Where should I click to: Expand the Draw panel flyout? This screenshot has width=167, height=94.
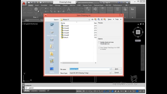pos(35,17)
